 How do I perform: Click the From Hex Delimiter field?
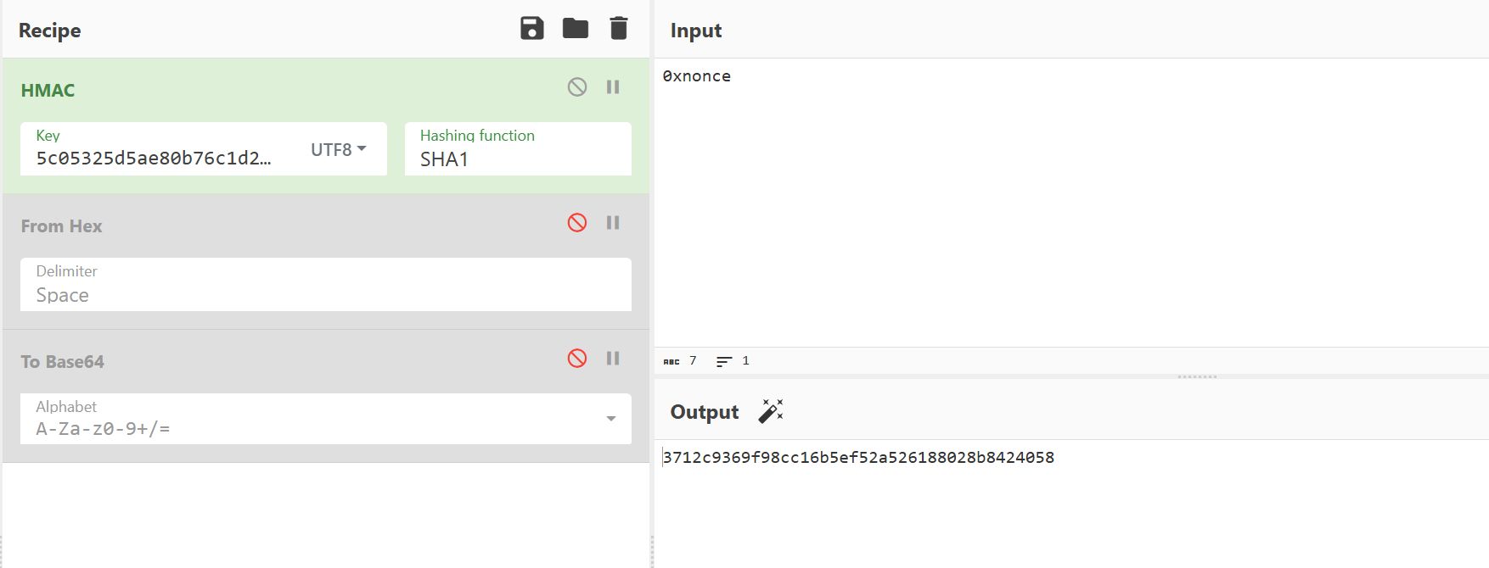point(325,294)
